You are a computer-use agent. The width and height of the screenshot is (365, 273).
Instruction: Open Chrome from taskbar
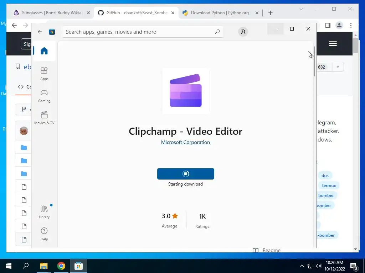pos(61,266)
